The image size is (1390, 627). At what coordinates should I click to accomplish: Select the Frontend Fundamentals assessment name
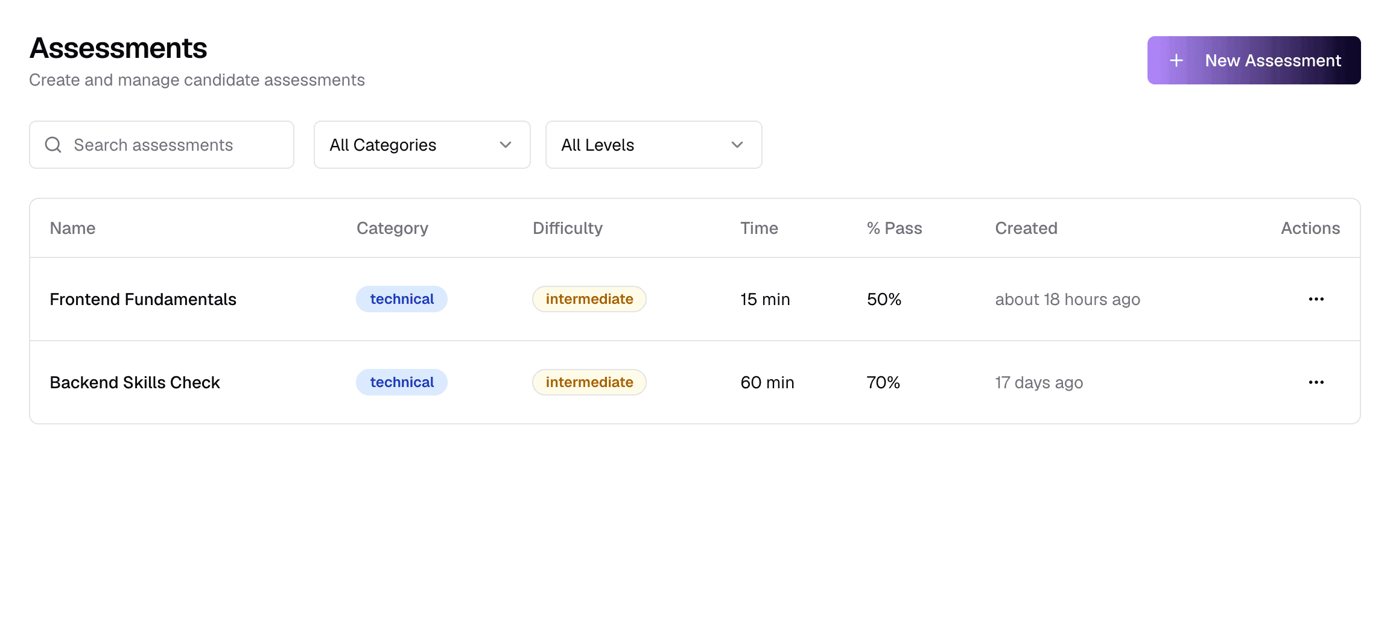click(x=143, y=299)
